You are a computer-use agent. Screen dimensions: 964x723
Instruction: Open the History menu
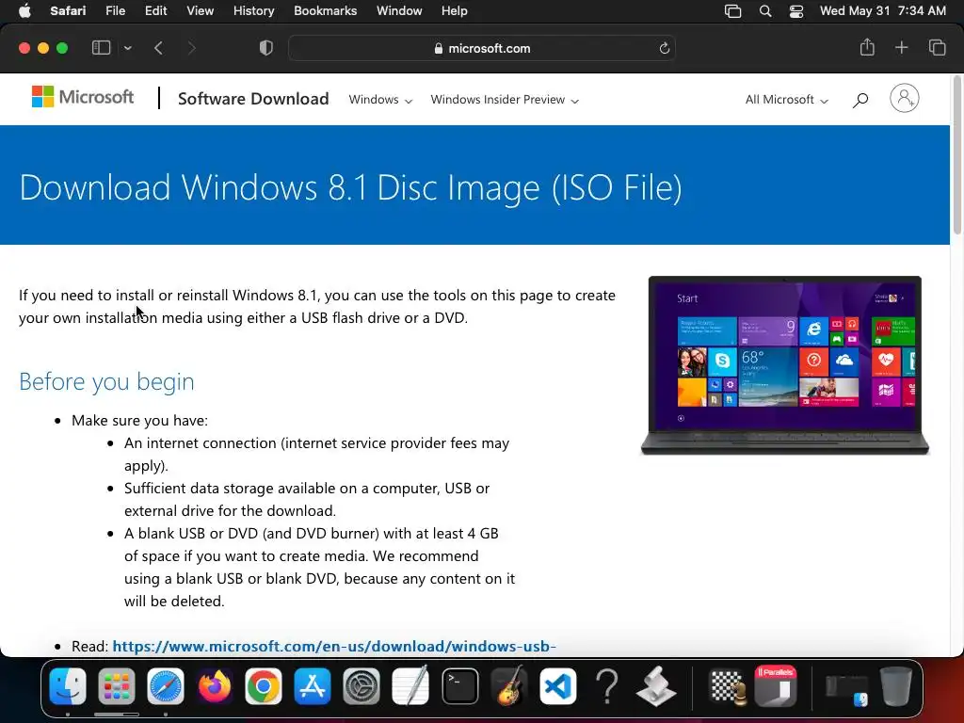pyautogui.click(x=253, y=11)
